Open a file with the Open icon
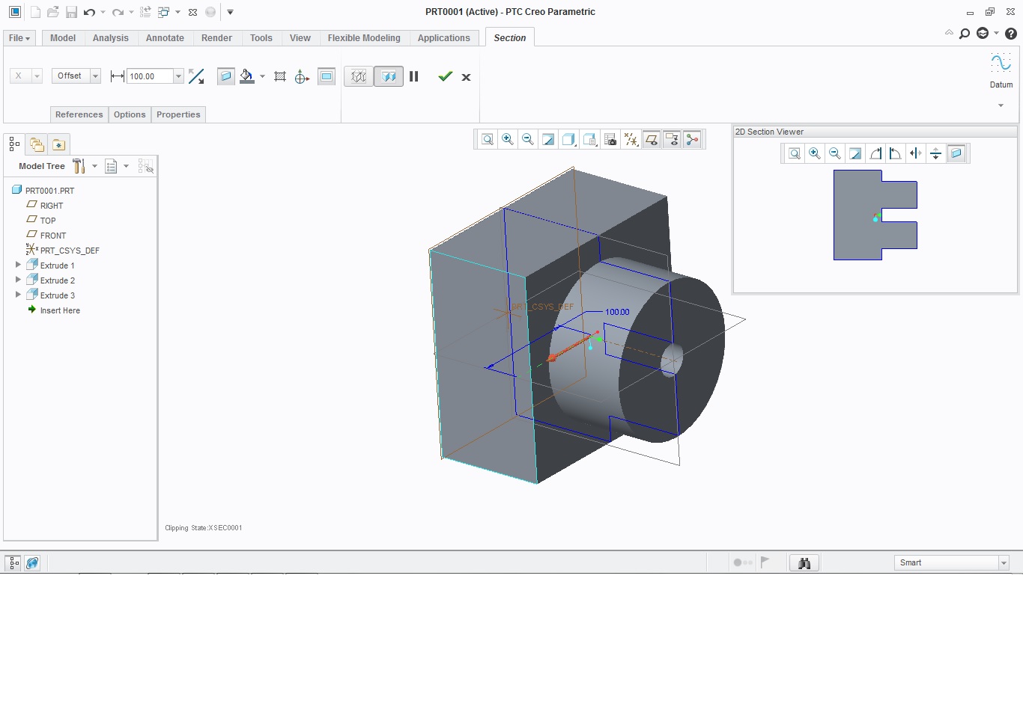 (x=53, y=12)
